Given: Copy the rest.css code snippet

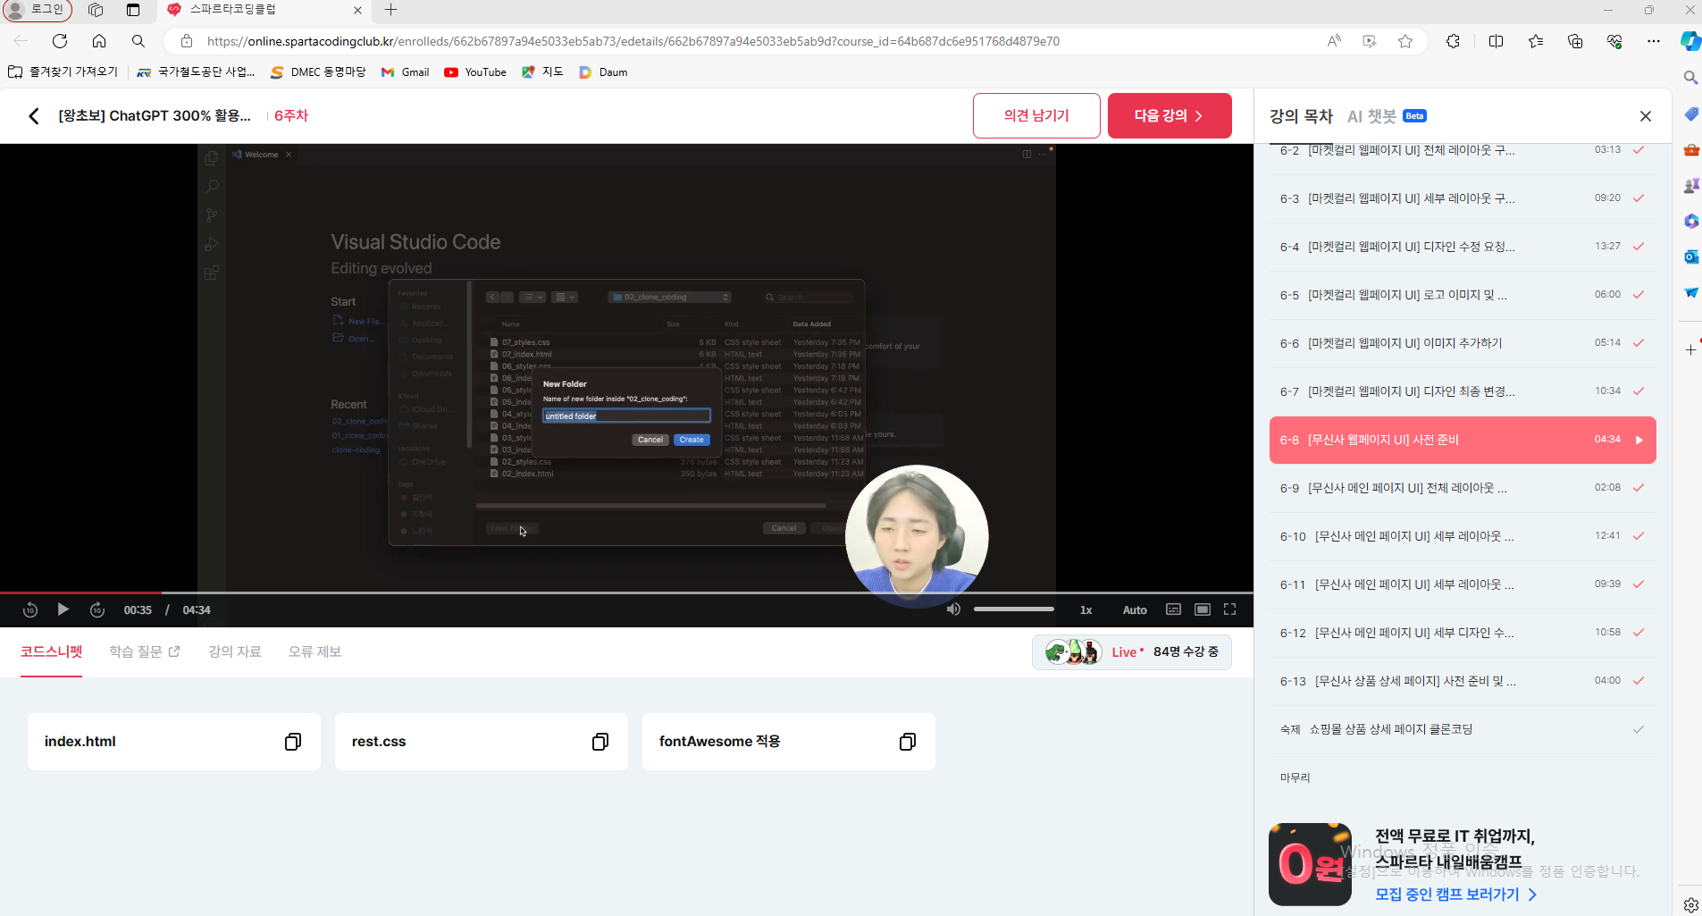Looking at the screenshot, I should (x=600, y=742).
